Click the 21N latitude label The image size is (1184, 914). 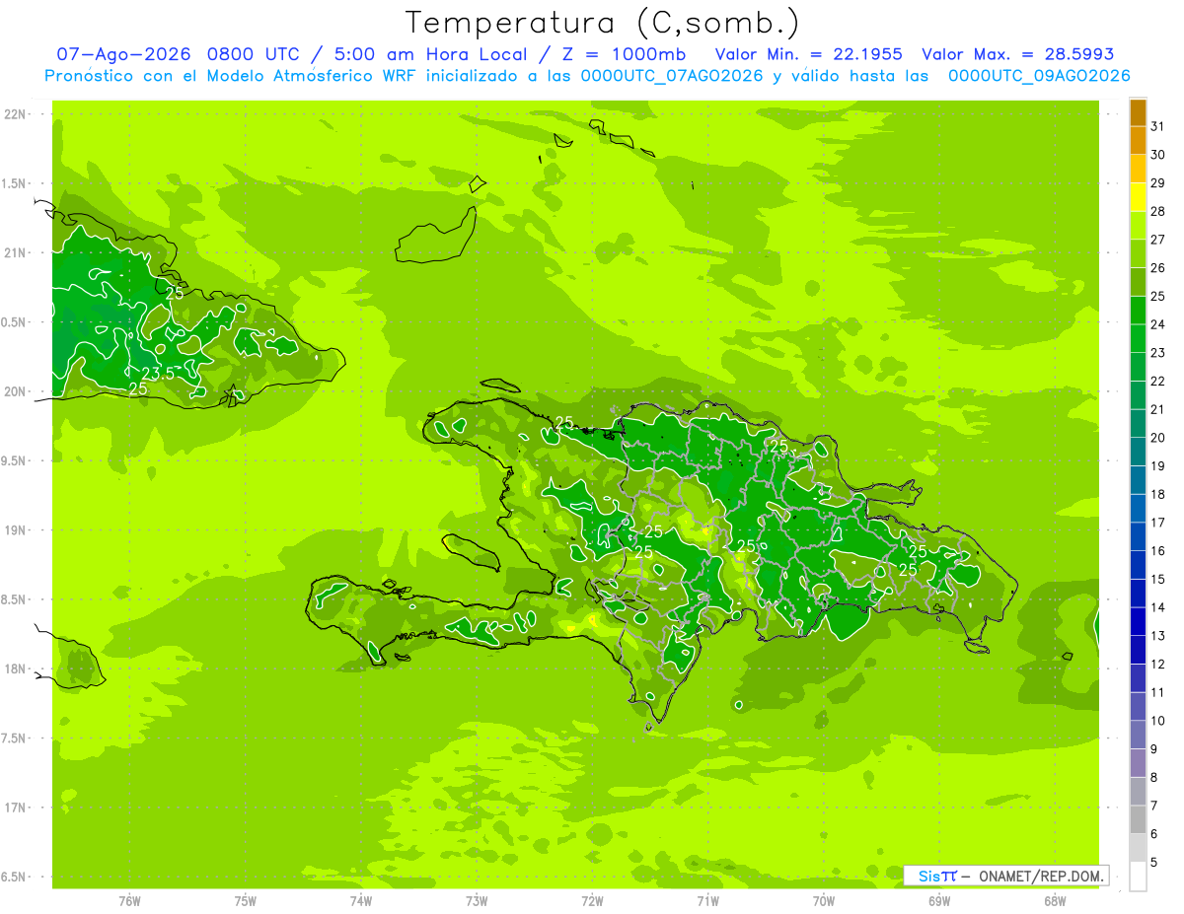click(17, 252)
